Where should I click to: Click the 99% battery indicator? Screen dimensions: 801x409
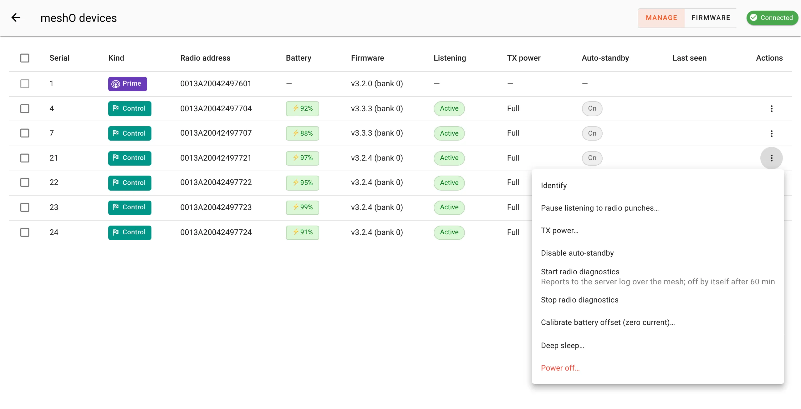tap(302, 207)
